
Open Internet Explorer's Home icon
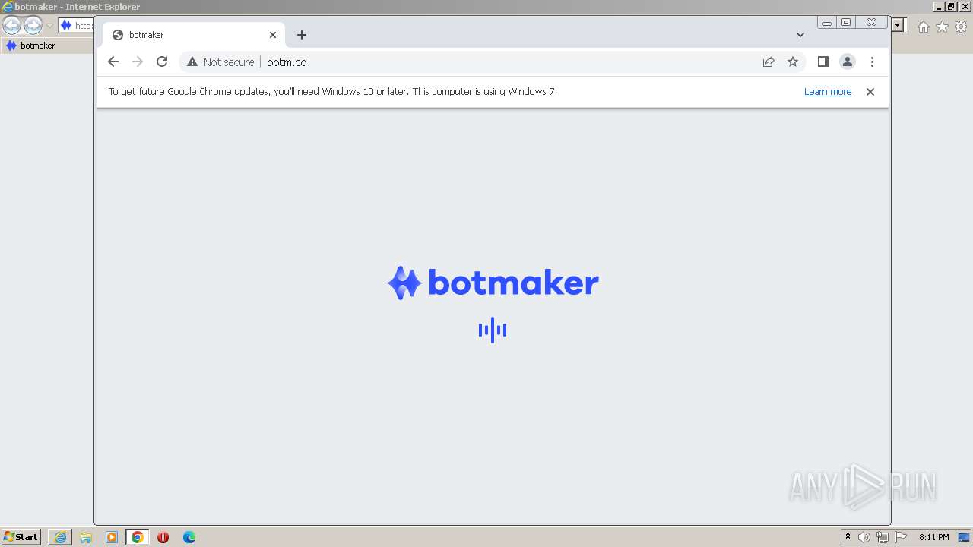(x=923, y=27)
